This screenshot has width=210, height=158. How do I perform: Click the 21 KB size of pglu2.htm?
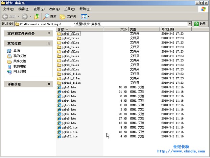[x=123, y=92]
